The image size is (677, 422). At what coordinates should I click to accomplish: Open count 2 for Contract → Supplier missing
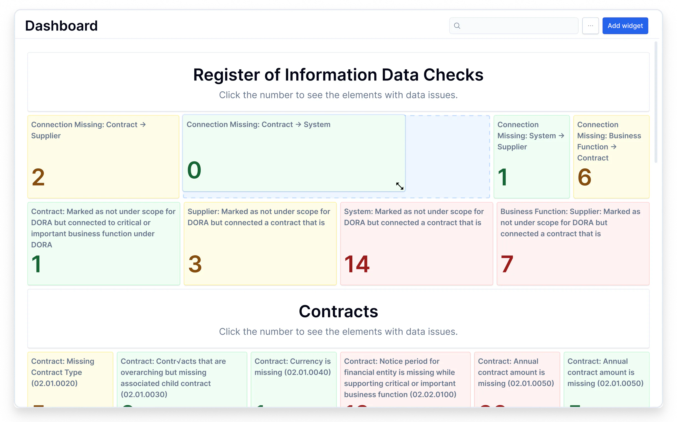[x=38, y=177]
